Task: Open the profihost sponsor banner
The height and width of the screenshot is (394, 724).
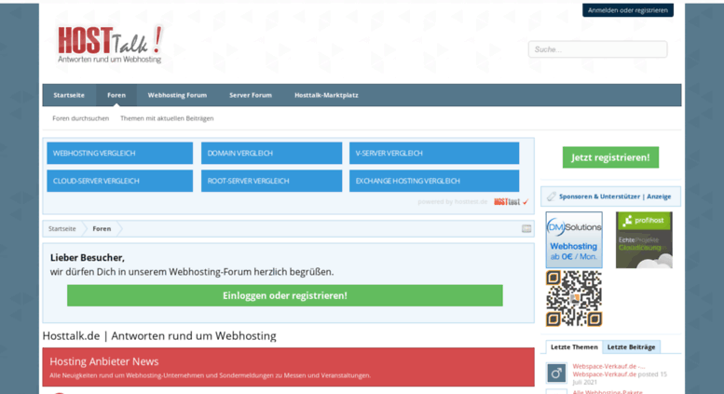Action: 644,240
